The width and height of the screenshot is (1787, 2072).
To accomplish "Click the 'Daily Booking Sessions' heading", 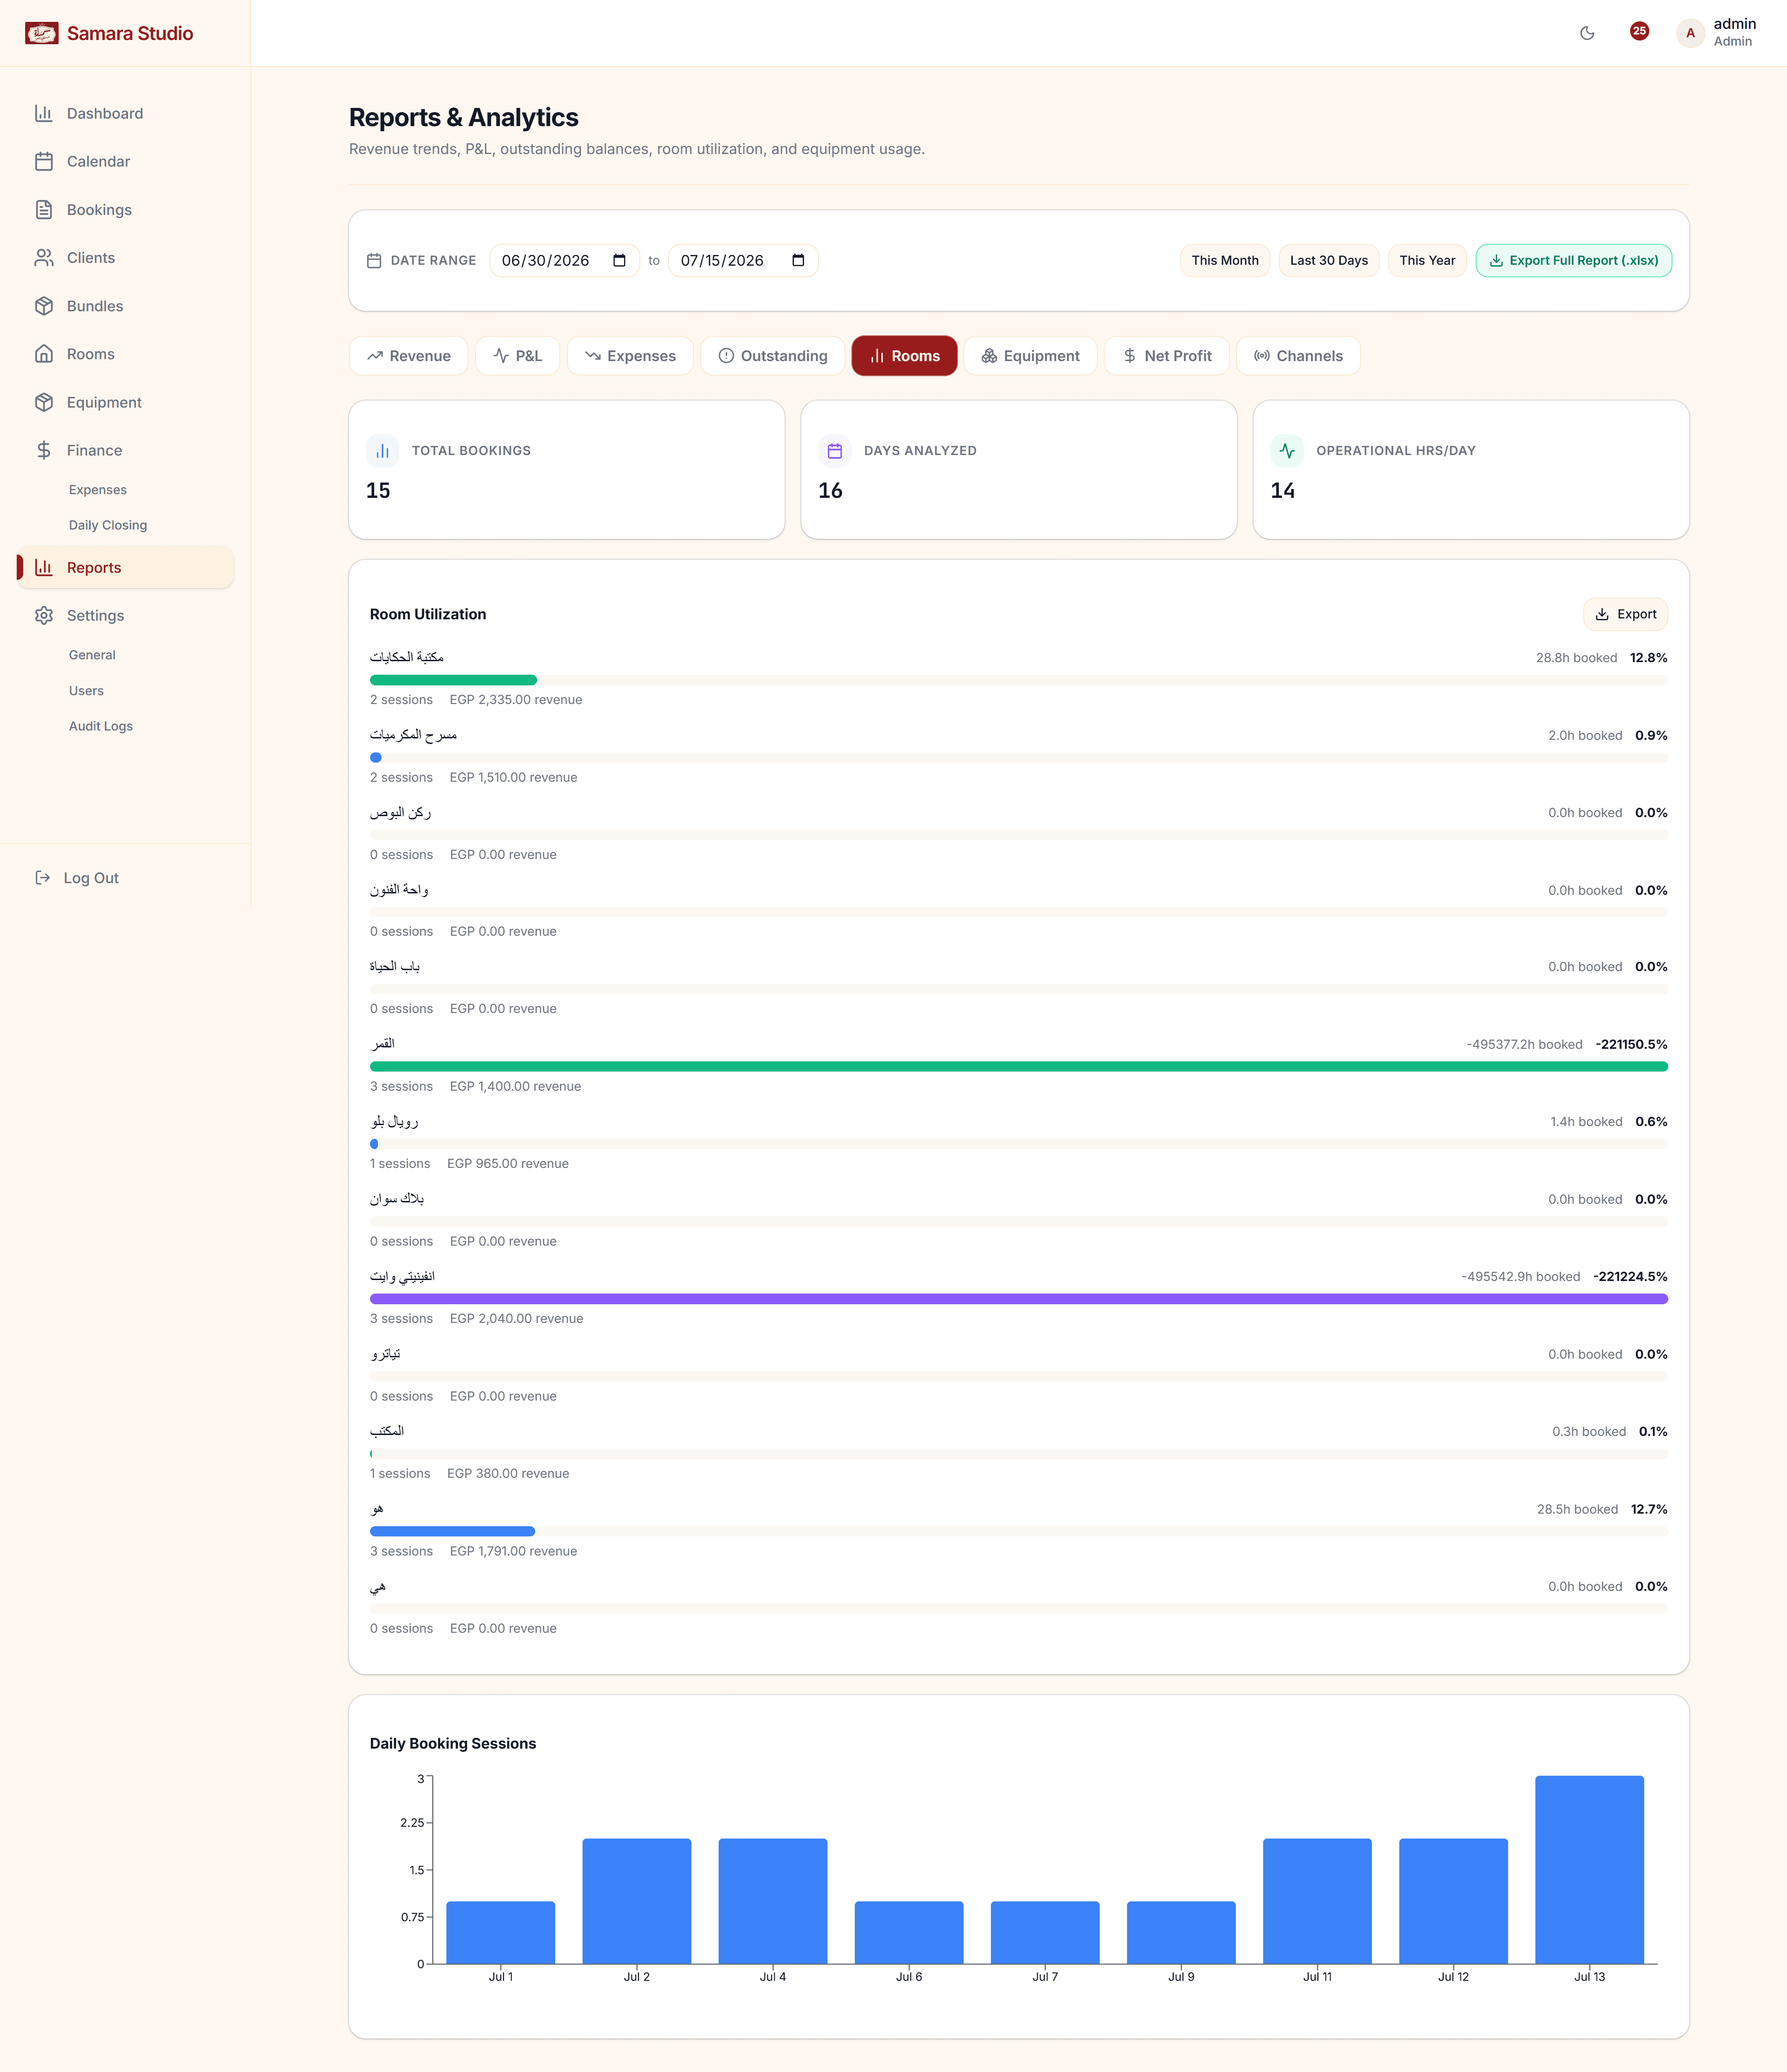I will 453,1743.
